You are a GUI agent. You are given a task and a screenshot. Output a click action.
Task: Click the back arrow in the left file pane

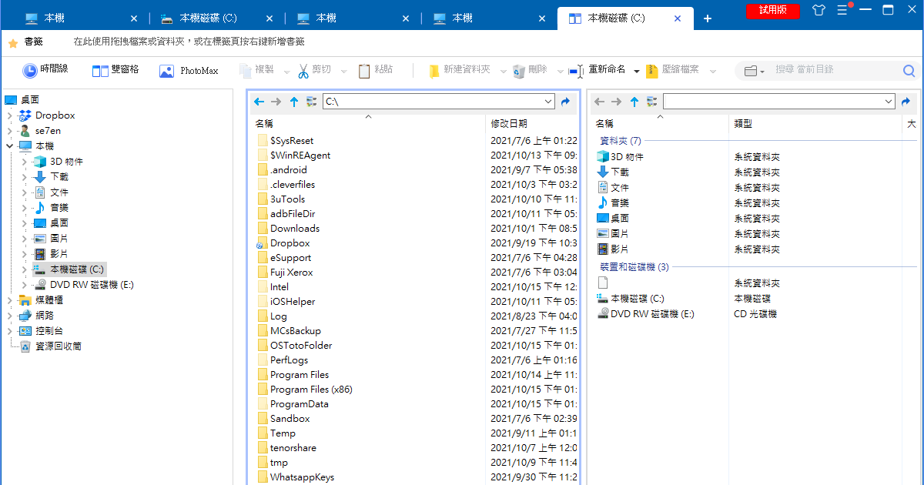tap(259, 101)
